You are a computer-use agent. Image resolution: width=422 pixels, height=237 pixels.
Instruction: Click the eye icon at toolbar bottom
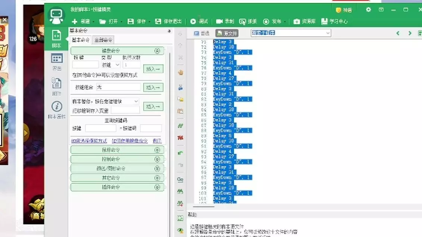(180, 230)
